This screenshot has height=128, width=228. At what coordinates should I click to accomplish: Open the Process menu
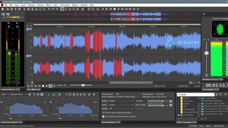click(x=41, y=5)
